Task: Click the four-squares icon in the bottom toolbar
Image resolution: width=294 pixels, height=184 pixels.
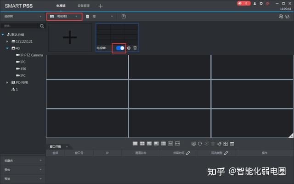Action: (226, 144)
